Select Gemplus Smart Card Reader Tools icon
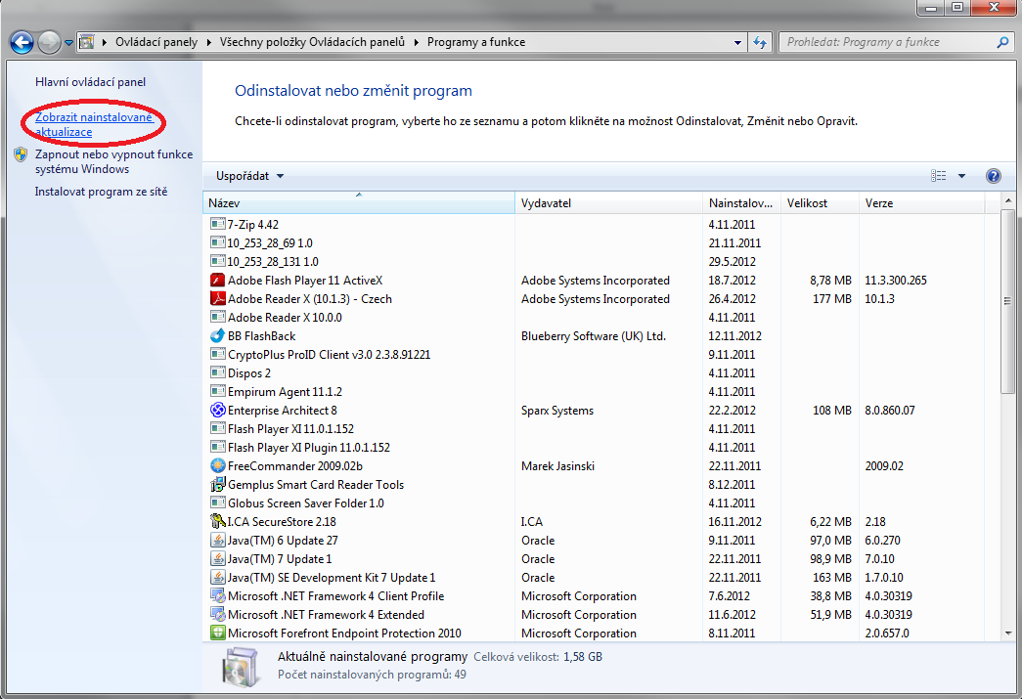 coord(218,484)
